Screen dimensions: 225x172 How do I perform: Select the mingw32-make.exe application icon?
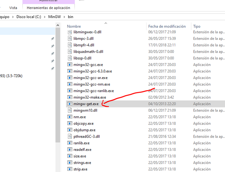(70, 97)
